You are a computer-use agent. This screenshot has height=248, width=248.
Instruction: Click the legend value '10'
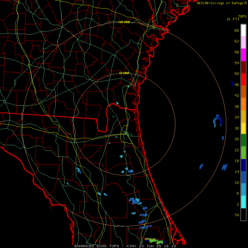237,183
